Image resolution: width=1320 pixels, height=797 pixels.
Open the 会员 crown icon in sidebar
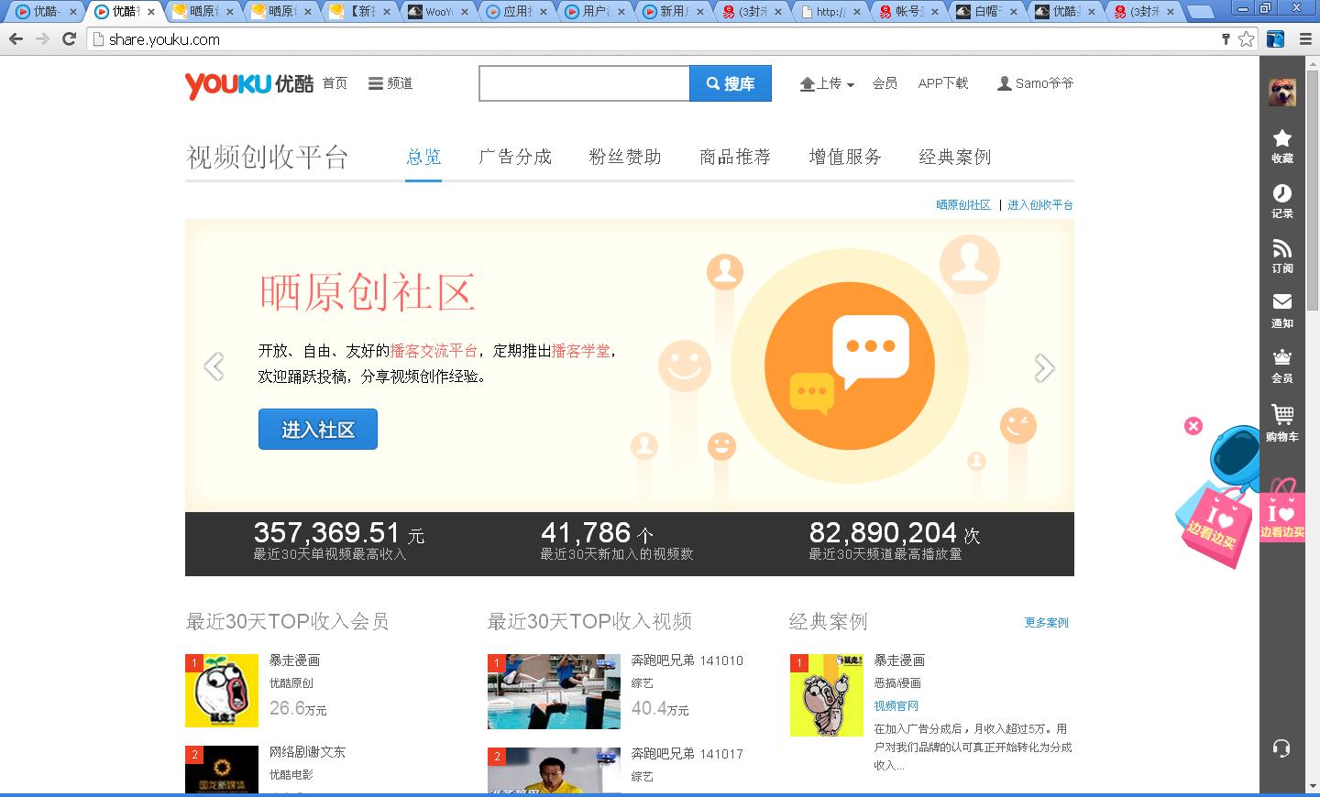point(1281,366)
